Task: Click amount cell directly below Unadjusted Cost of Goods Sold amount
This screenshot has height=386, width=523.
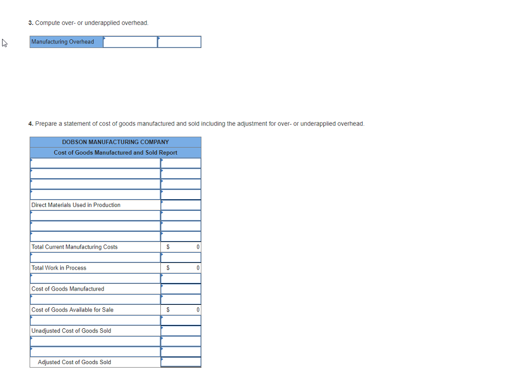Action: tap(181, 342)
